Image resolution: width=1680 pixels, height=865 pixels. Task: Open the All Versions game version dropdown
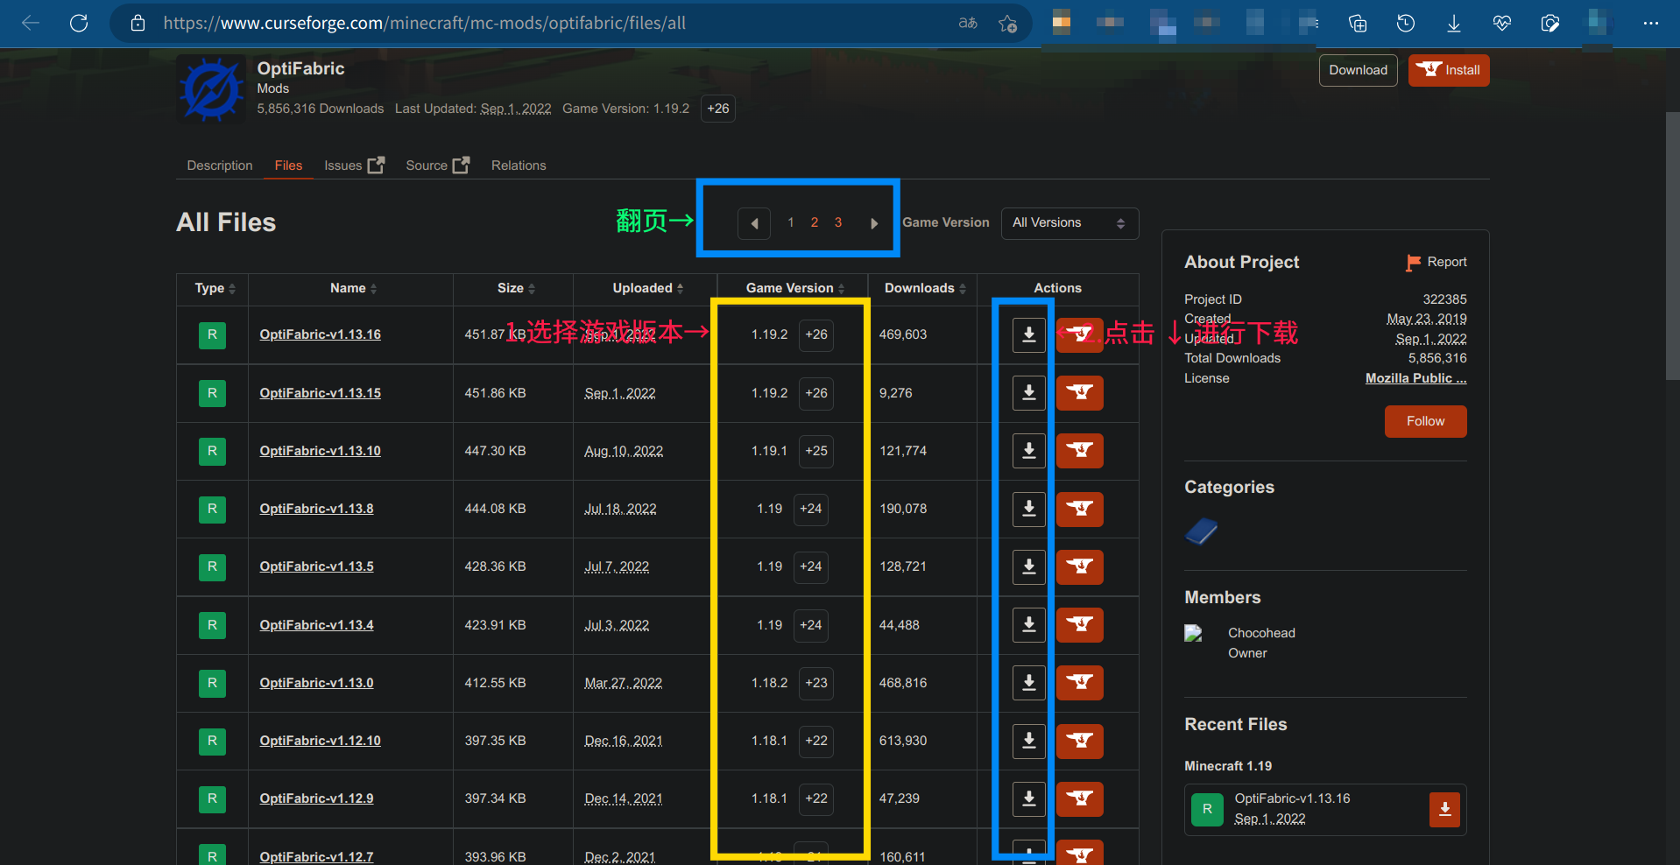1069,223
